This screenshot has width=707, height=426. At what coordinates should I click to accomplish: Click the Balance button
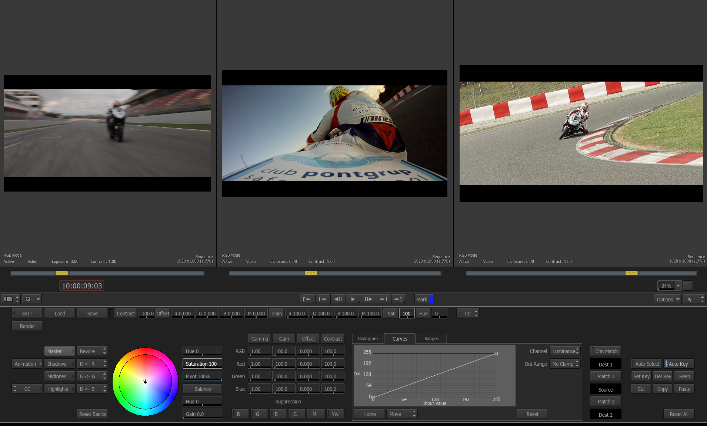[x=202, y=389]
